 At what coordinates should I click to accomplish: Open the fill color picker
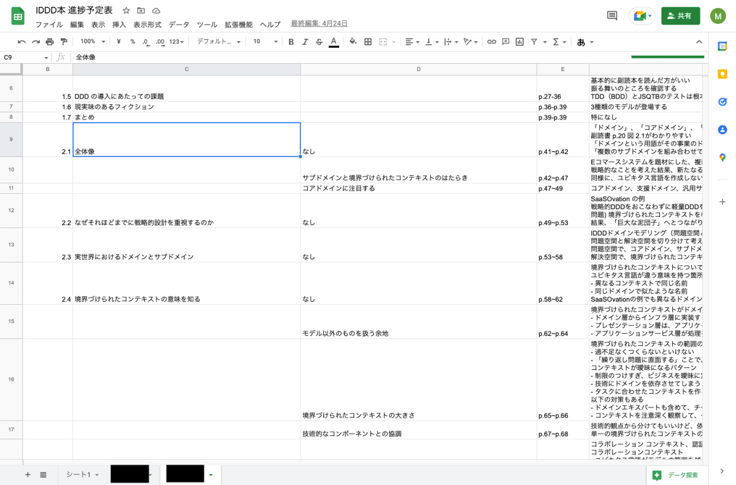[x=351, y=42]
